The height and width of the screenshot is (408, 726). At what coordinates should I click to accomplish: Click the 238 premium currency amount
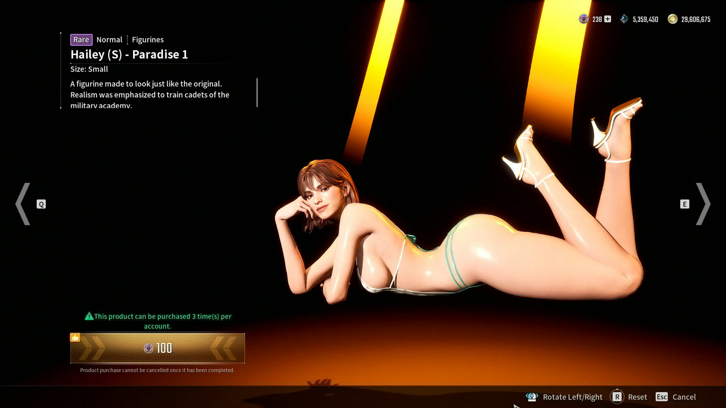(597, 19)
